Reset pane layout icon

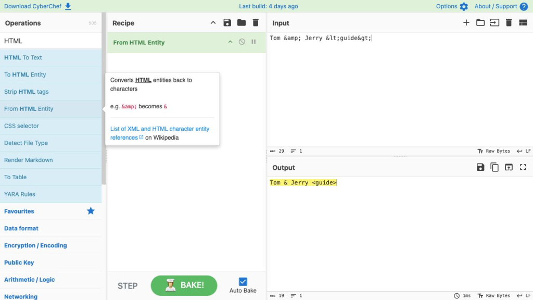[523, 23]
